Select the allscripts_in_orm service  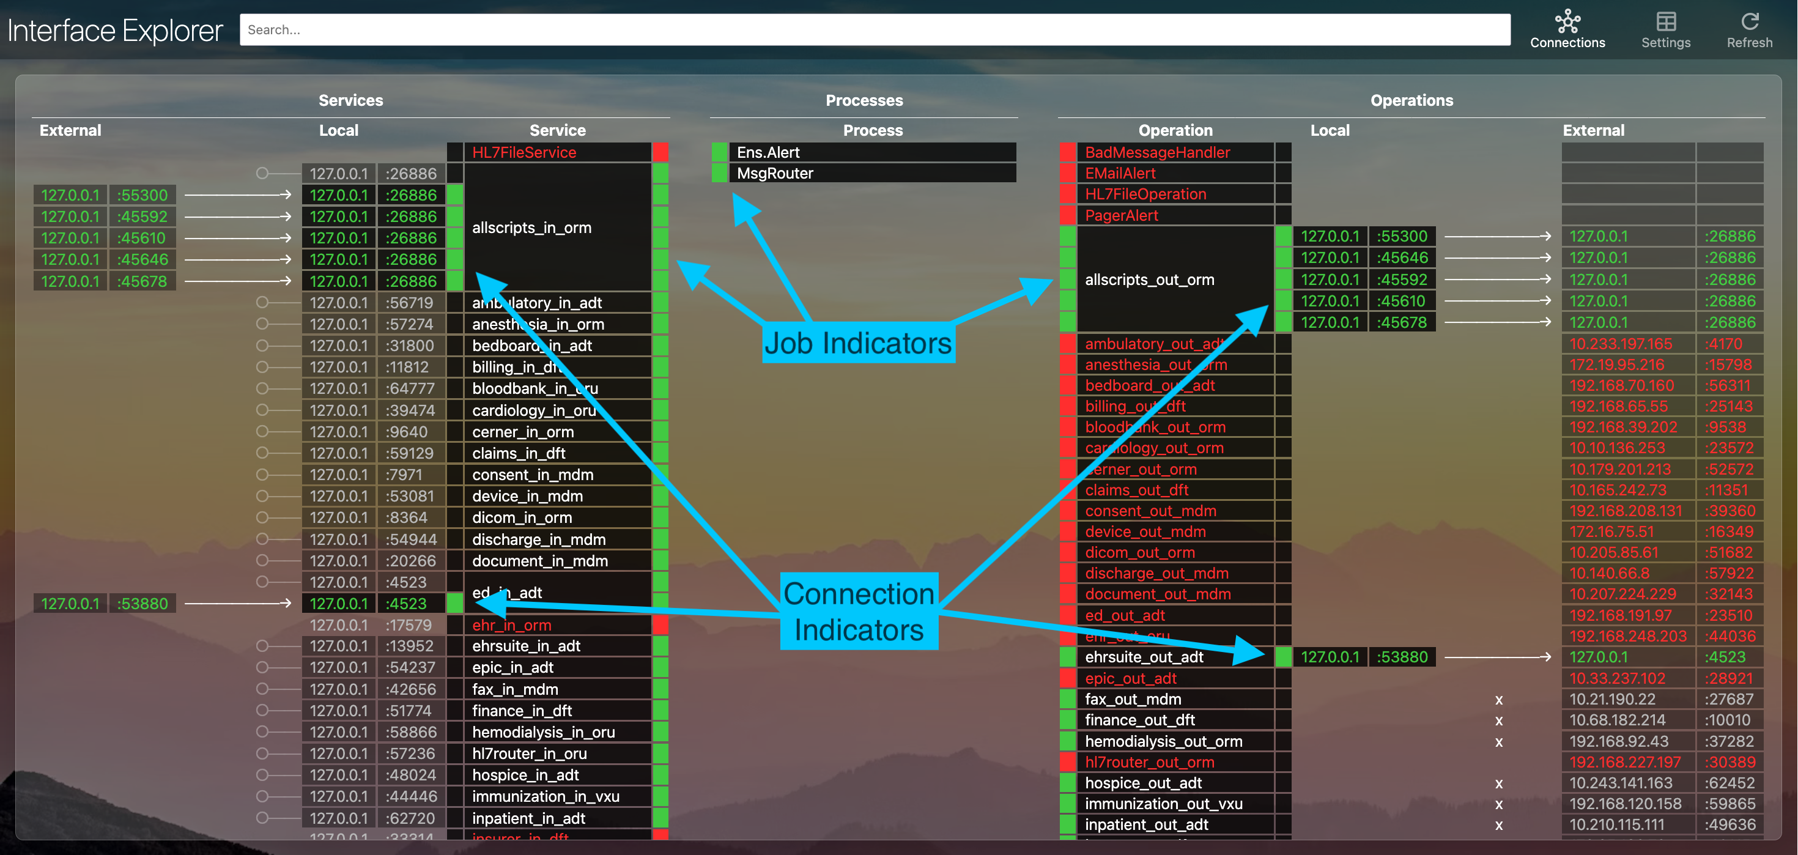[531, 228]
